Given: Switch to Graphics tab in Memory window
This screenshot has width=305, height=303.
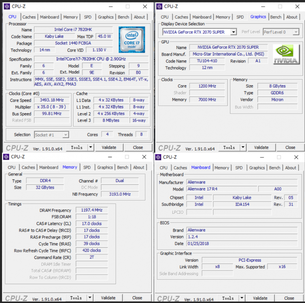Looking at the screenshot, I should pyautogui.click(x=105, y=167).
